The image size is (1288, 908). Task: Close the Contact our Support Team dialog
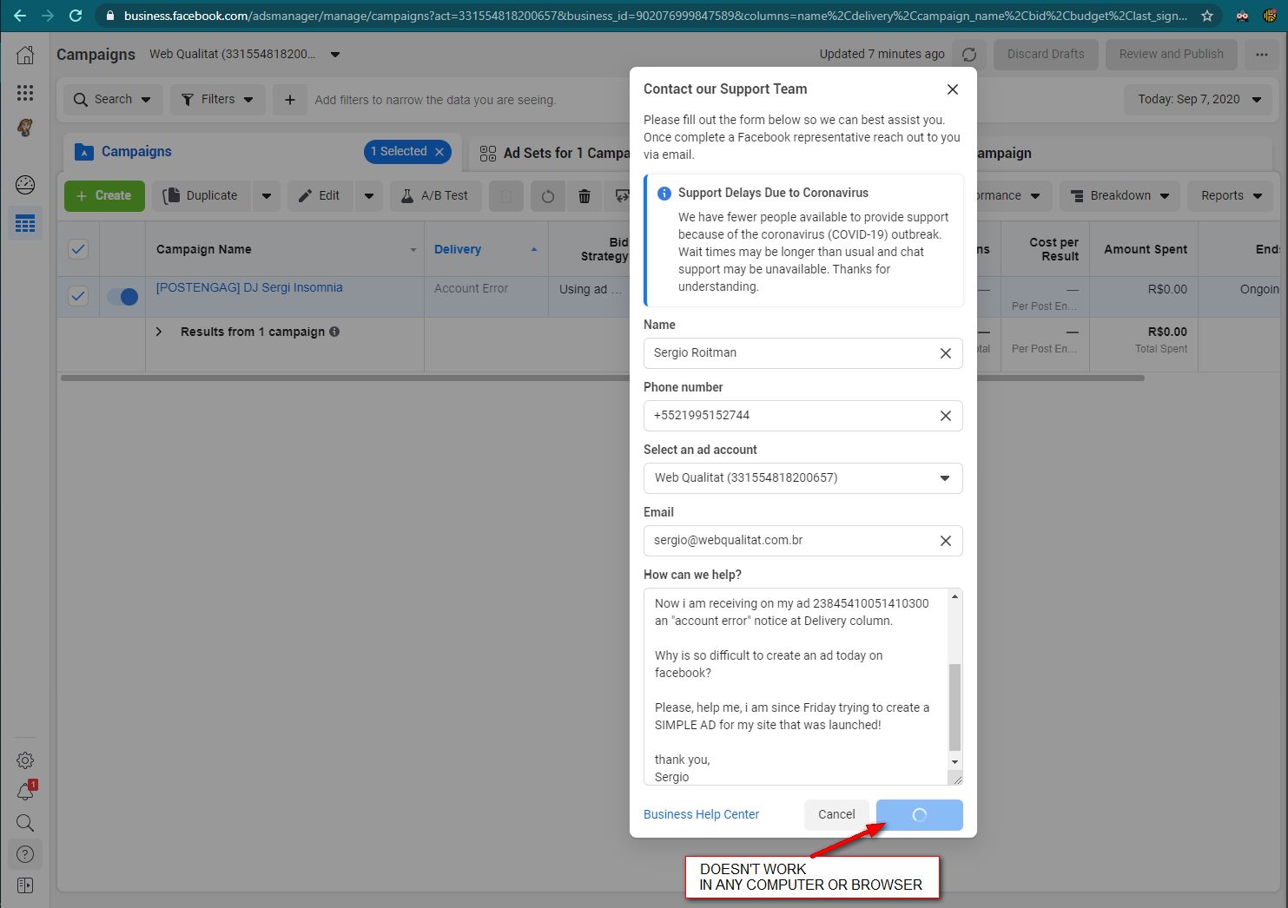[x=953, y=89]
